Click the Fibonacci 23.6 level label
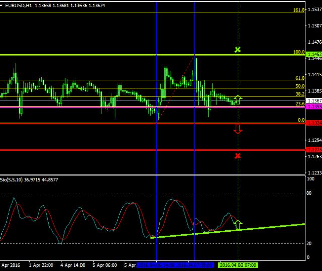The width and height of the screenshot is (322, 271). (300, 104)
